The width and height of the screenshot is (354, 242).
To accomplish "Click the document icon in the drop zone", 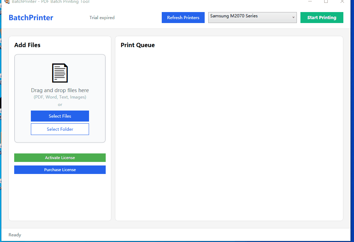I will click(x=60, y=73).
